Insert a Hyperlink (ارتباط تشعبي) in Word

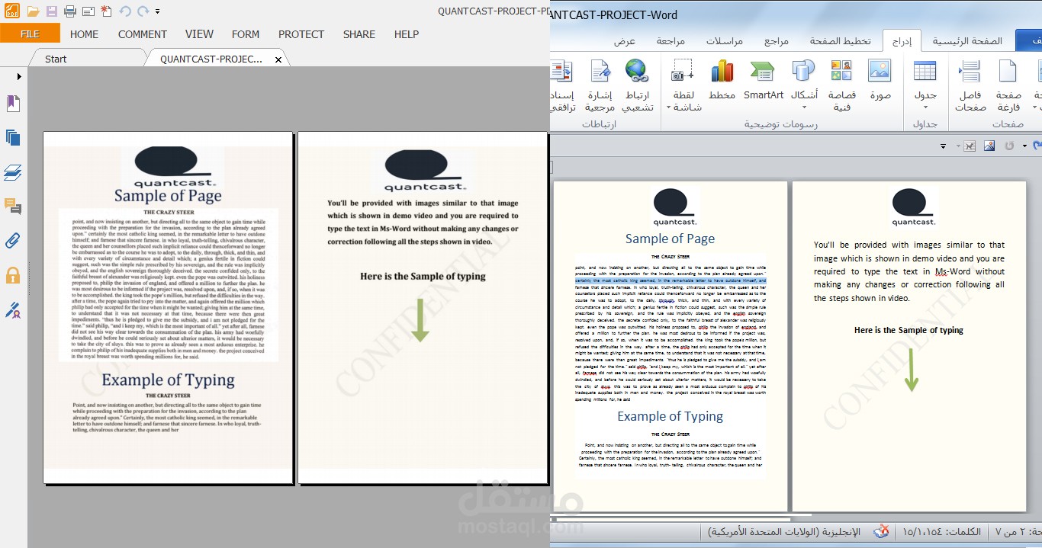point(637,85)
